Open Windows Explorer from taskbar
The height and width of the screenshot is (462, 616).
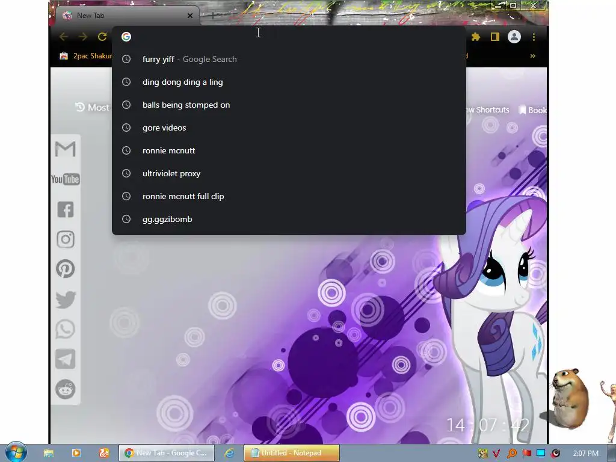[x=49, y=453]
